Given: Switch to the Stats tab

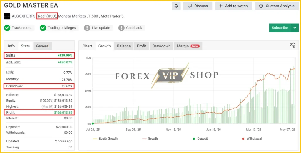Looking at the screenshot, I should pyautogui.click(x=25, y=46).
